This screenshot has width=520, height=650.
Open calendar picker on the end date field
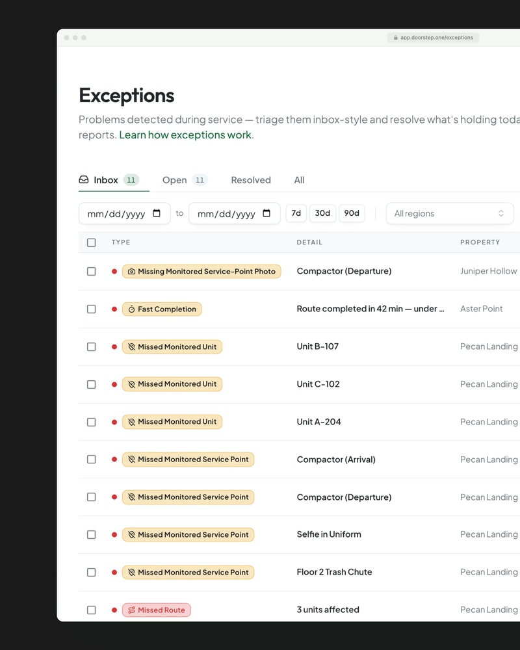pyautogui.click(x=266, y=213)
